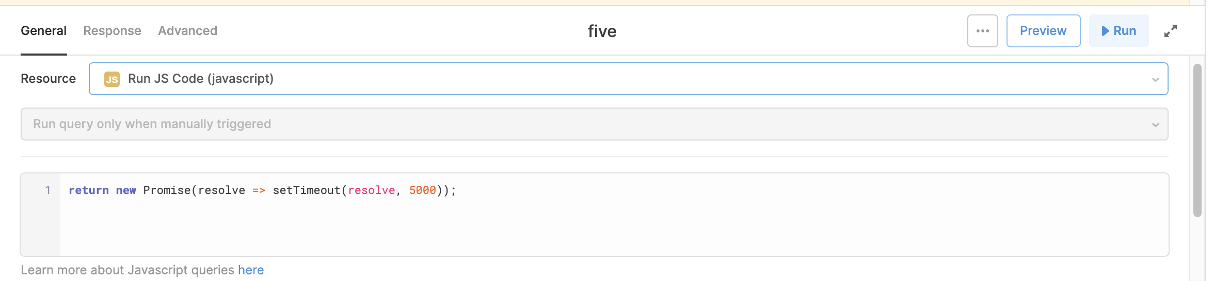Go to the Advanced tab
Viewport: 1214px width, 281px height.
click(187, 31)
